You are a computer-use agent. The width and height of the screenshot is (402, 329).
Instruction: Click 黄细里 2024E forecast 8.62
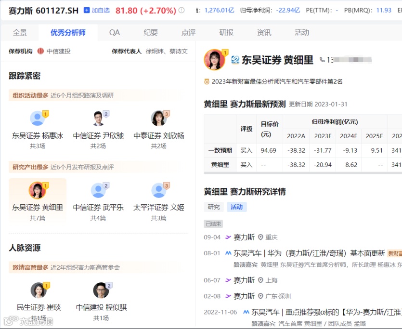[x=351, y=165]
